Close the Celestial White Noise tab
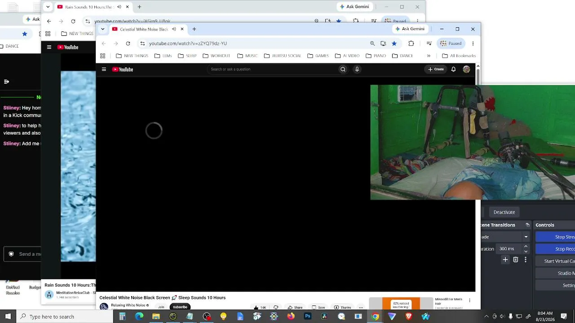Image resolution: width=575 pixels, height=323 pixels. (182, 29)
